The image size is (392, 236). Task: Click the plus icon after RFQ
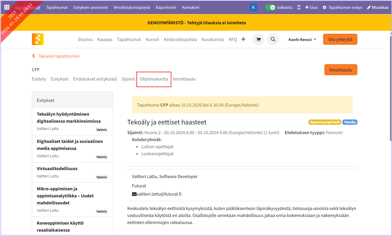pos(243,39)
